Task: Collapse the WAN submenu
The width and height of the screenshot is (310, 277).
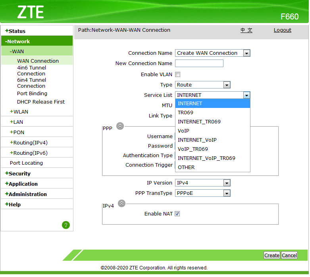Action: [x=37, y=52]
